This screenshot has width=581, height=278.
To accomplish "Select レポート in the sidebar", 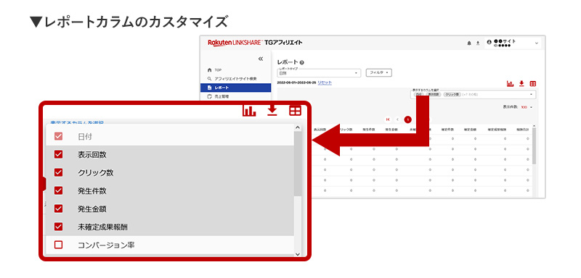I will point(235,88).
